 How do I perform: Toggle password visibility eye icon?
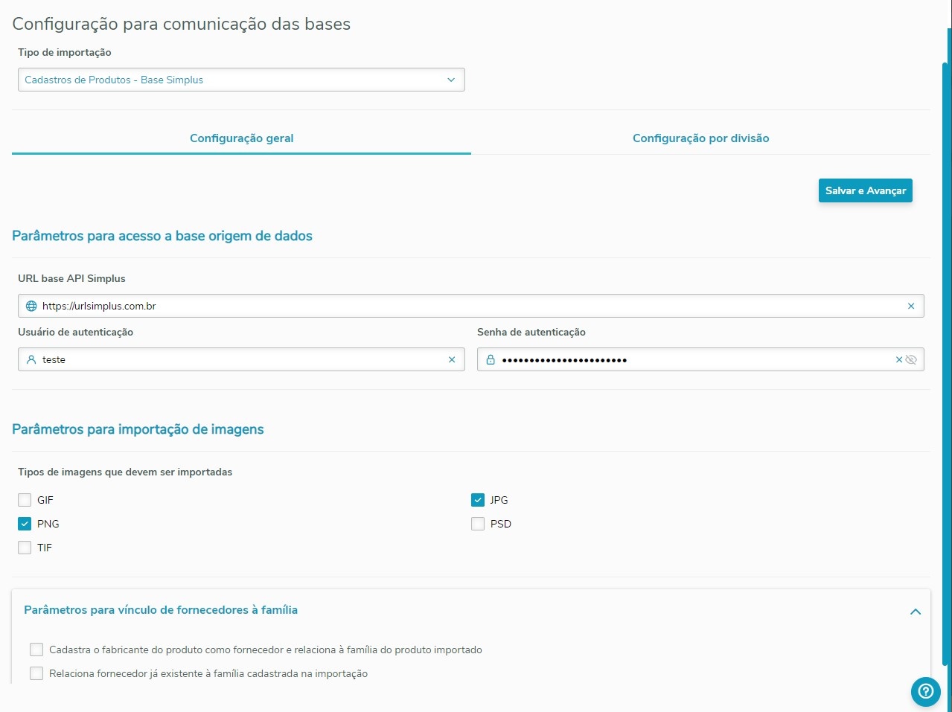click(911, 359)
